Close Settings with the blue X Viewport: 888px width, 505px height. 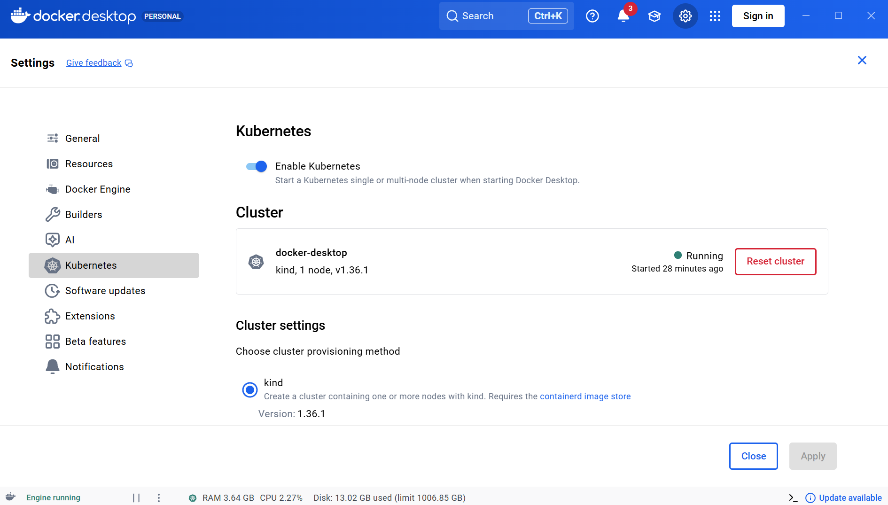[x=862, y=60]
